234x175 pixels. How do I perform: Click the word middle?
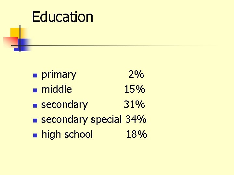pyautogui.click(x=57, y=89)
